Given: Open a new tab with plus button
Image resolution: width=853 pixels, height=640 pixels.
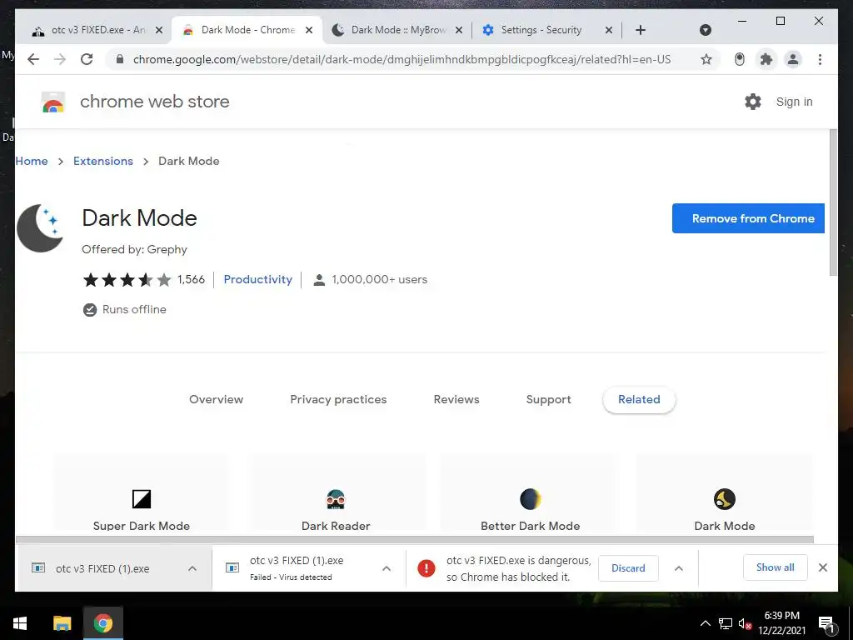Looking at the screenshot, I should [x=641, y=30].
